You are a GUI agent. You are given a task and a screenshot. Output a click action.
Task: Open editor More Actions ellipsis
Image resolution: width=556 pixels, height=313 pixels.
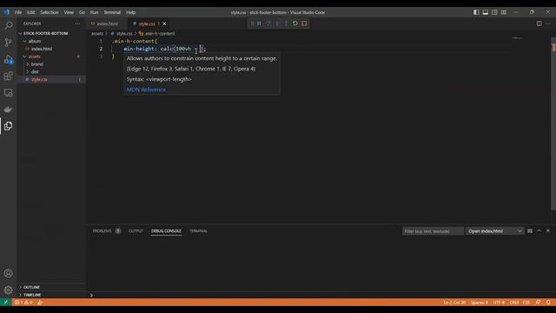pyautogui.click(x=548, y=23)
